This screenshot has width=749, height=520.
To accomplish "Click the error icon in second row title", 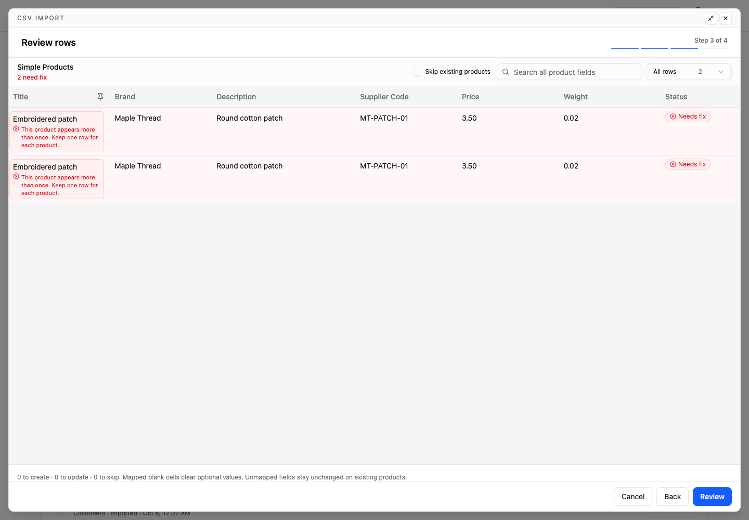I will point(16,177).
